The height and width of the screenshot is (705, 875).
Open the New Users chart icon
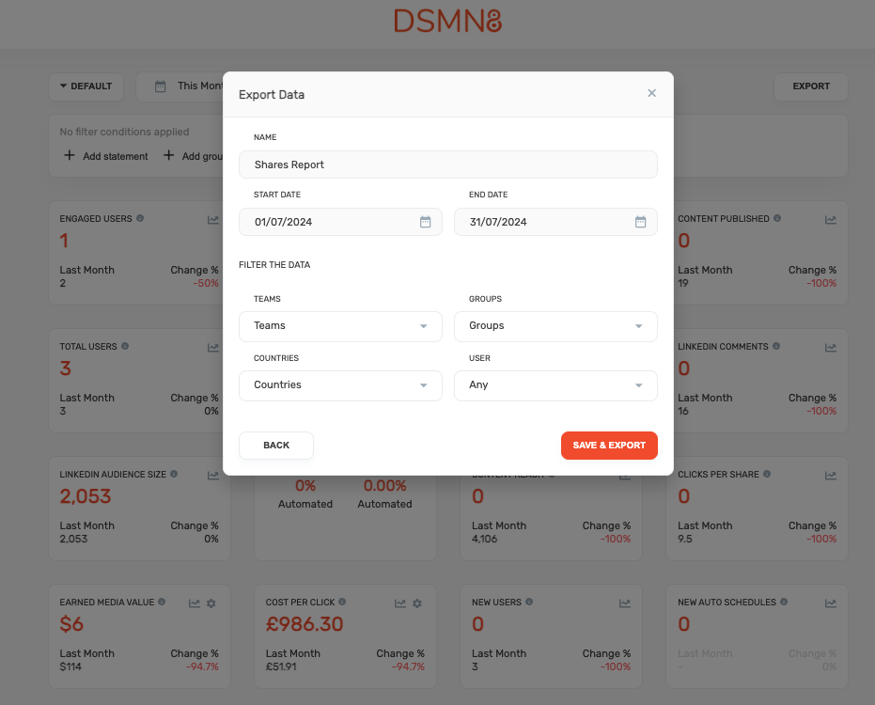[x=625, y=603]
